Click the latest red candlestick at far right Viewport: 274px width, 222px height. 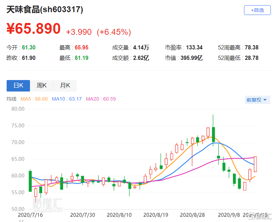[x=255, y=164]
